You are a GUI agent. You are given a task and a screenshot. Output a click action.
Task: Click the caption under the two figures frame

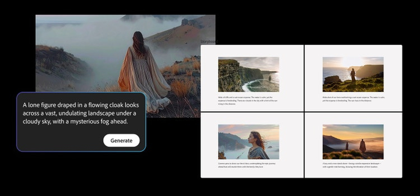tap(352, 165)
